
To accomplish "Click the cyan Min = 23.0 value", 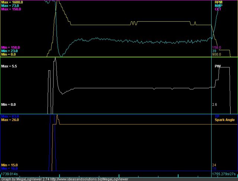I will tap(10, 51).
